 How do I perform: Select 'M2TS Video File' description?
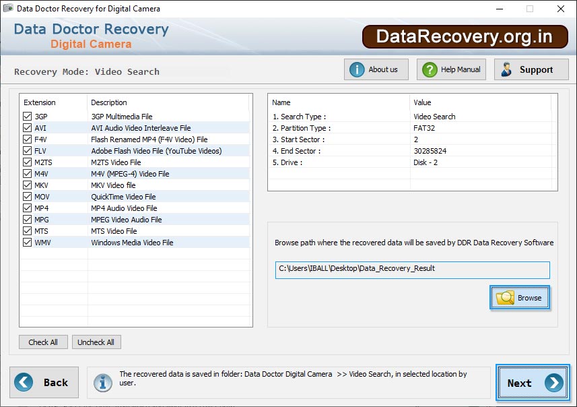116,162
